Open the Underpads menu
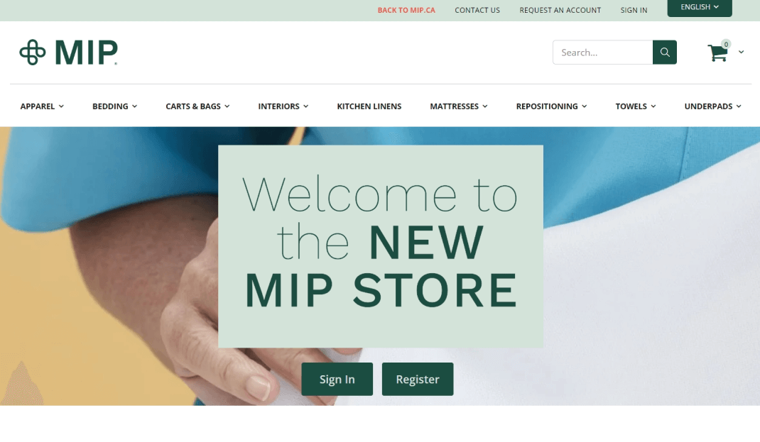The height and width of the screenshot is (442, 760). (x=712, y=106)
